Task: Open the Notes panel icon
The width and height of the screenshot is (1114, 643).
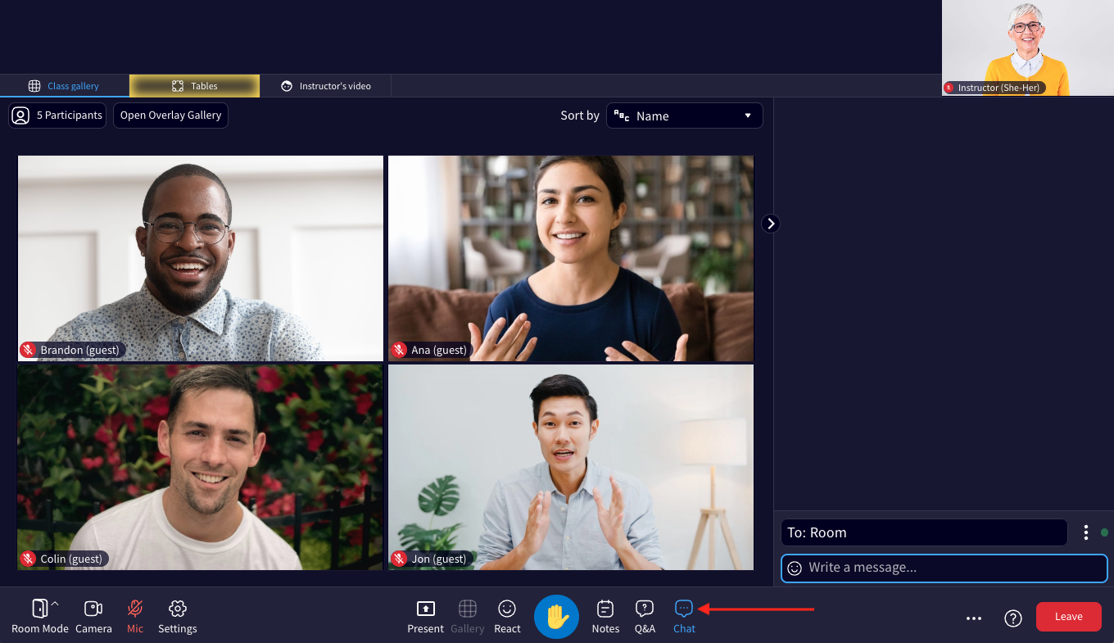Action: pos(605,609)
